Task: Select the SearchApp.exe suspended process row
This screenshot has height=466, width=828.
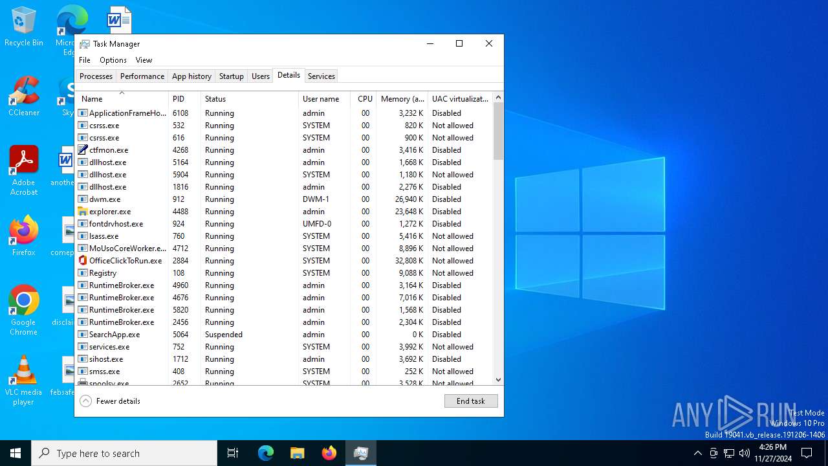Action: tap(220, 335)
